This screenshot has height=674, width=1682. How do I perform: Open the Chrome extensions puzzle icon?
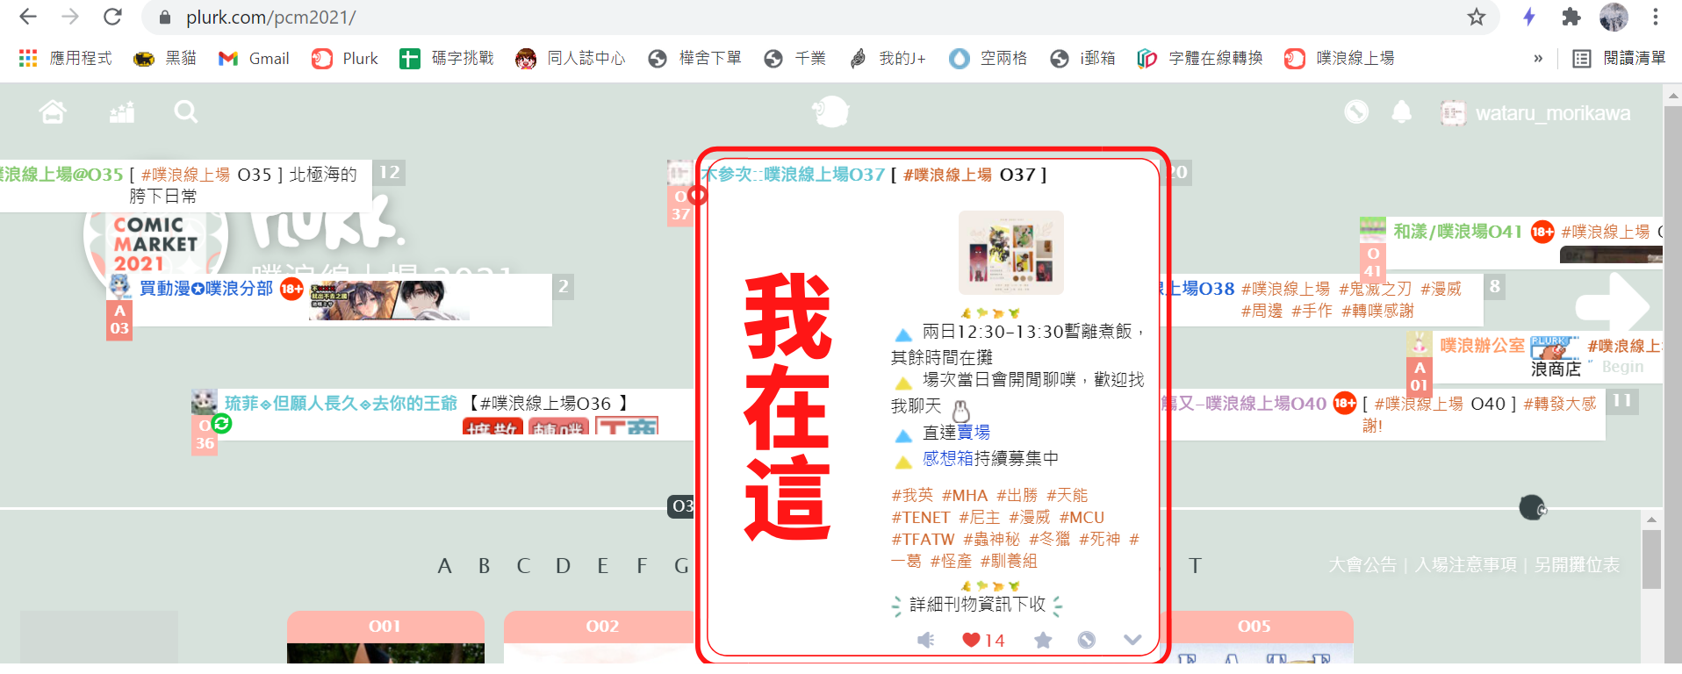pyautogui.click(x=1571, y=17)
